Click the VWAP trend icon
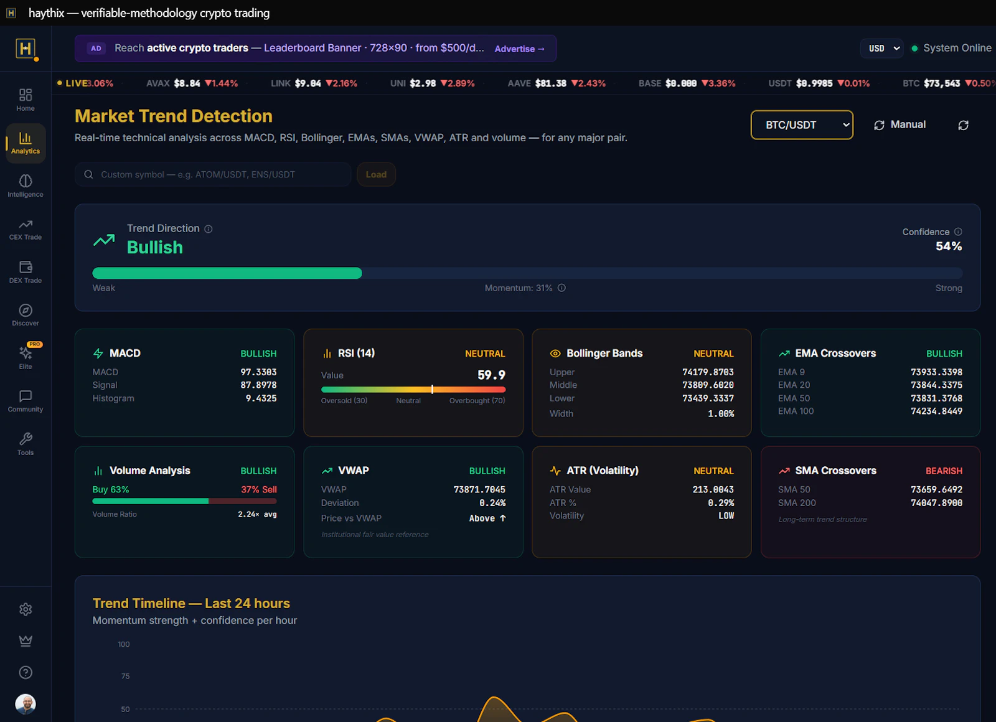Screen dimensions: 996x722 click(327, 471)
